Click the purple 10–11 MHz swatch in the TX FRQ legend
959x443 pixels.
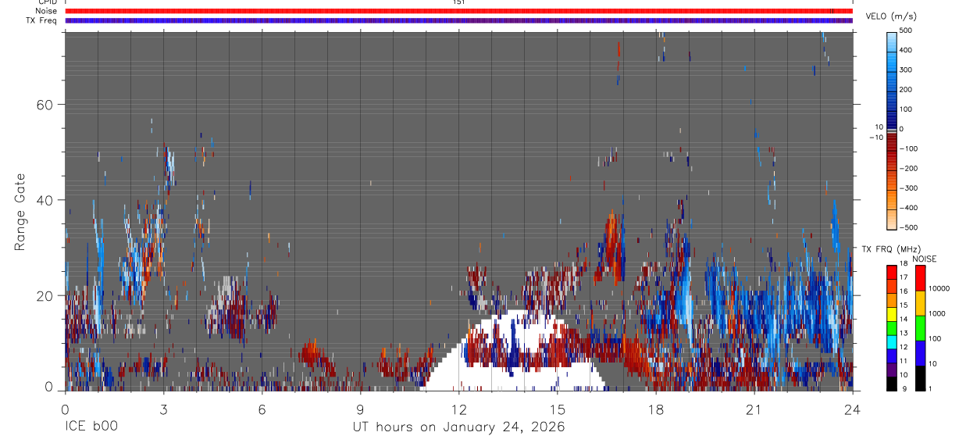pos(892,369)
